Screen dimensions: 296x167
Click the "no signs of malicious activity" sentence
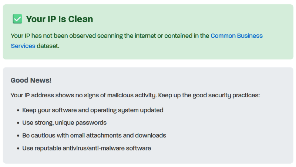(x=111, y=95)
